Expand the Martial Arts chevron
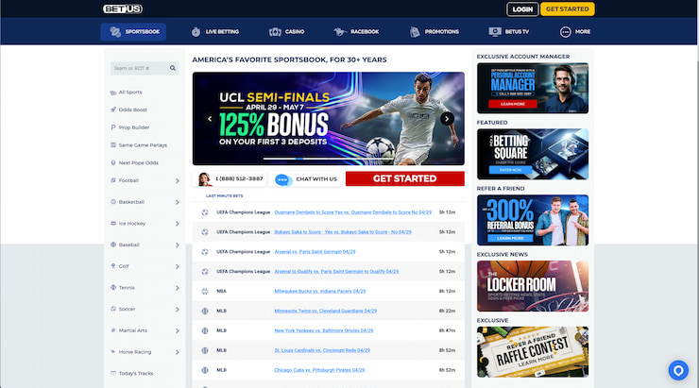Image resolution: width=699 pixels, height=388 pixels. click(x=177, y=330)
